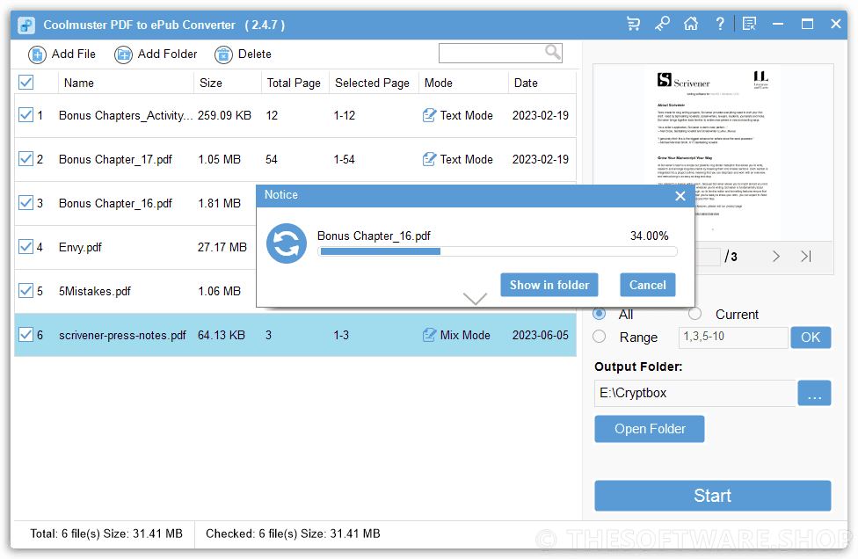Click Text Mode icon for Bonus Chapters_Activity row
This screenshot has height=559, width=858.
click(430, 115)
